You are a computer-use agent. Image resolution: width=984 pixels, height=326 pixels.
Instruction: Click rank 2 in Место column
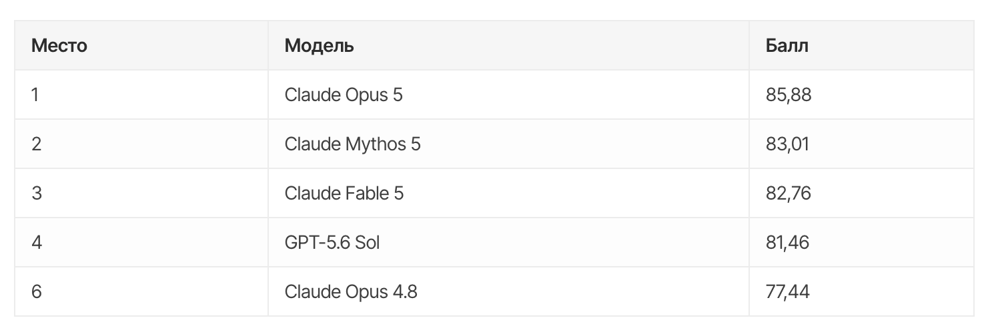pyautogui.click(x=36, y=144)
